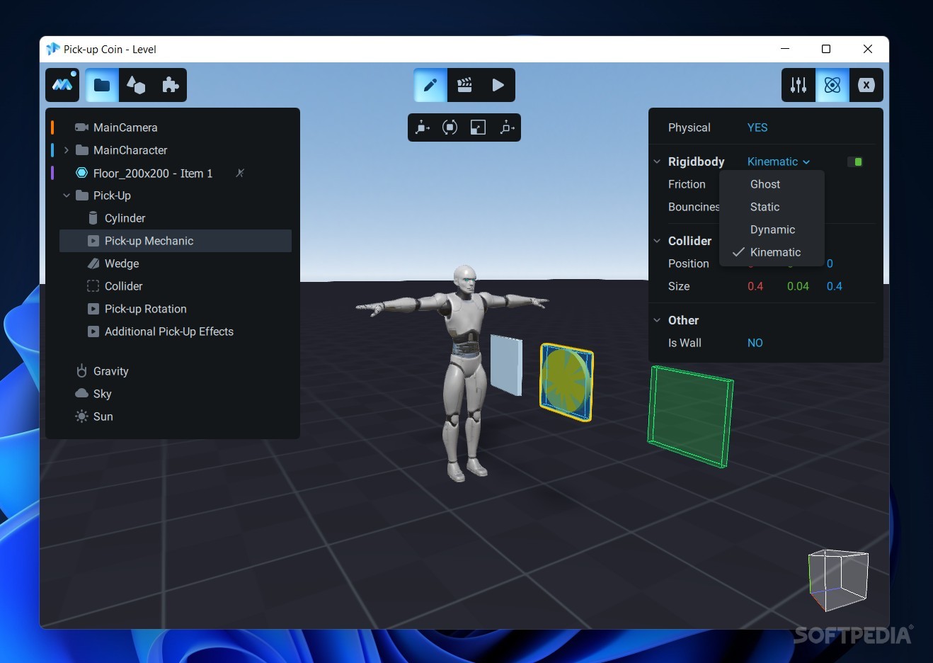933x663 pixels.
Task: Close the Kinematic rigidbody type dropdown
Action: (x=779, y=161)
